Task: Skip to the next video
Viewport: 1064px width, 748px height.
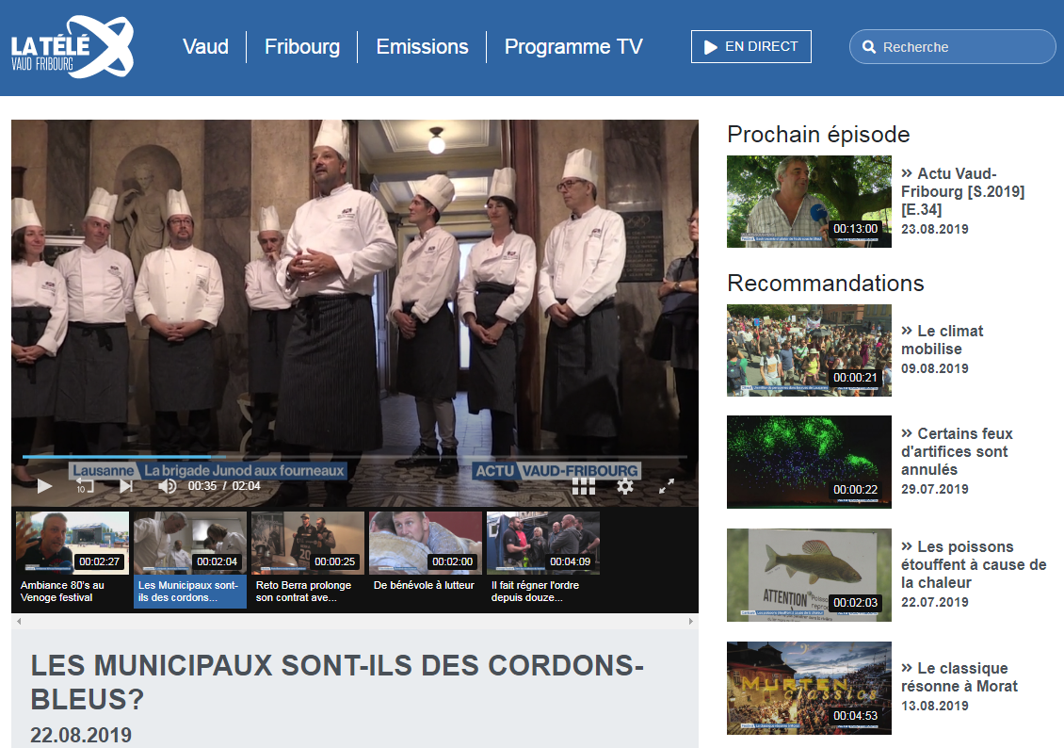Action: pyautogui.click(x=126, y=486)
